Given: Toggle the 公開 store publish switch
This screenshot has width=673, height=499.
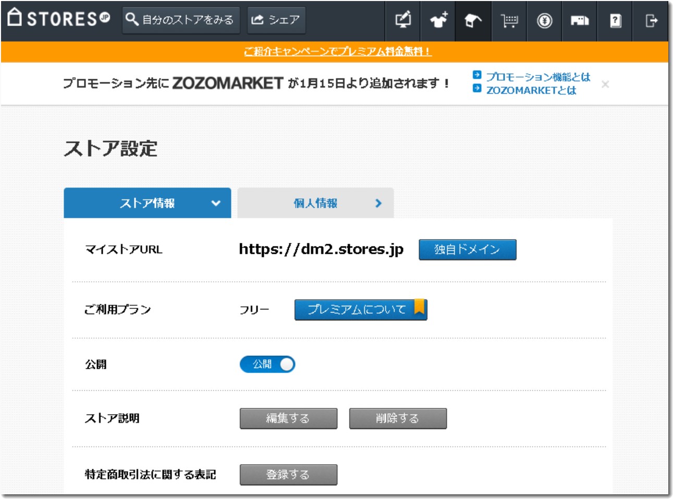Looking at the screenshot, I should click(267, 364).
